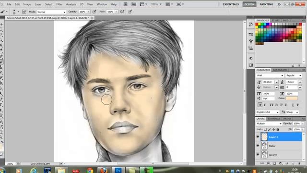Toggle Faux Italic in Character panel
Viewport: 307px width, 173px height.
[265, 105]
